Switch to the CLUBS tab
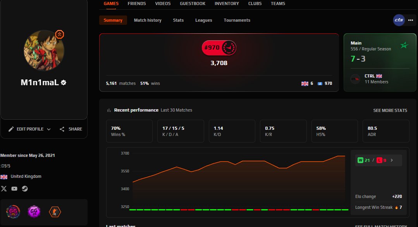 (x=255, y=3)
